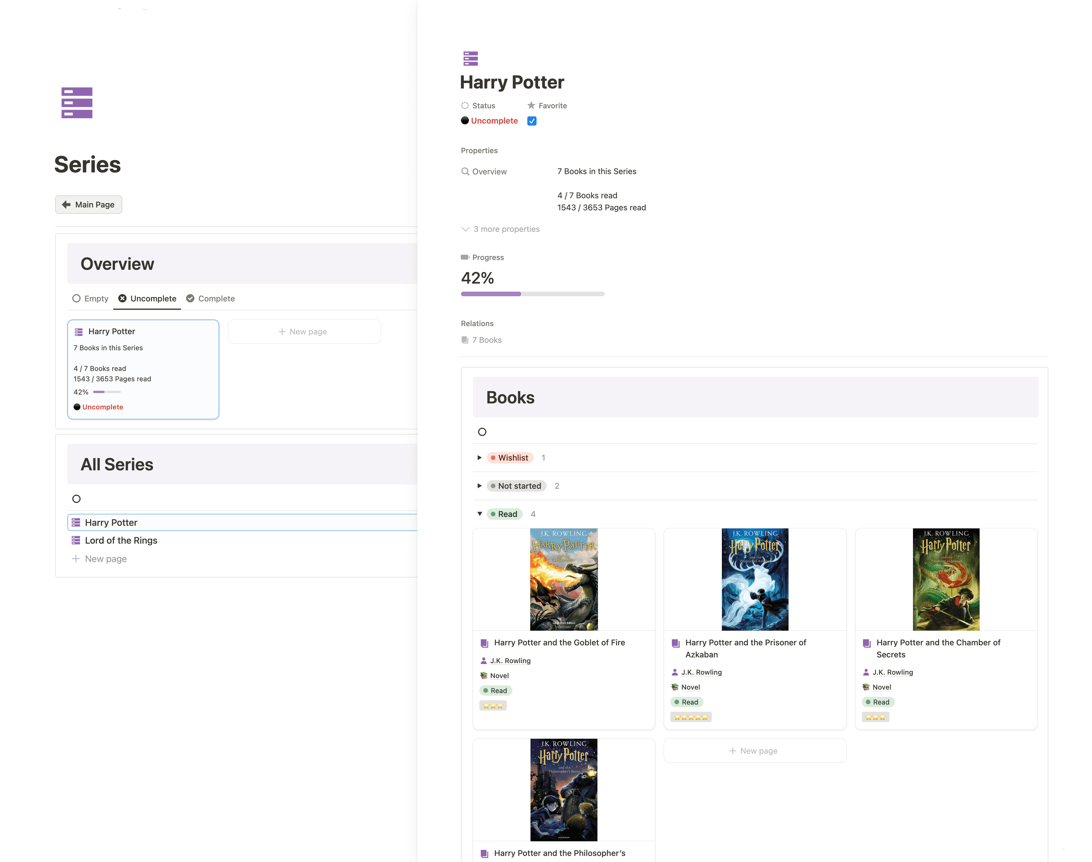Click the purple Series page icon
Viewport: 1092px width, 862px height.
pos(77,103)
